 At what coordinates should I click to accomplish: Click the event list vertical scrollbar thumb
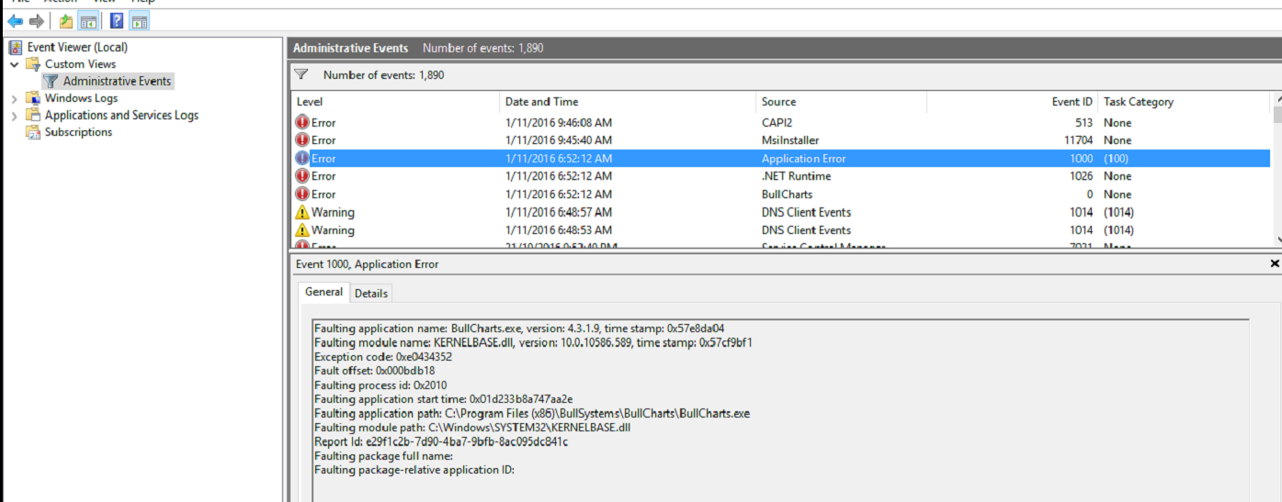point(1276,115)
